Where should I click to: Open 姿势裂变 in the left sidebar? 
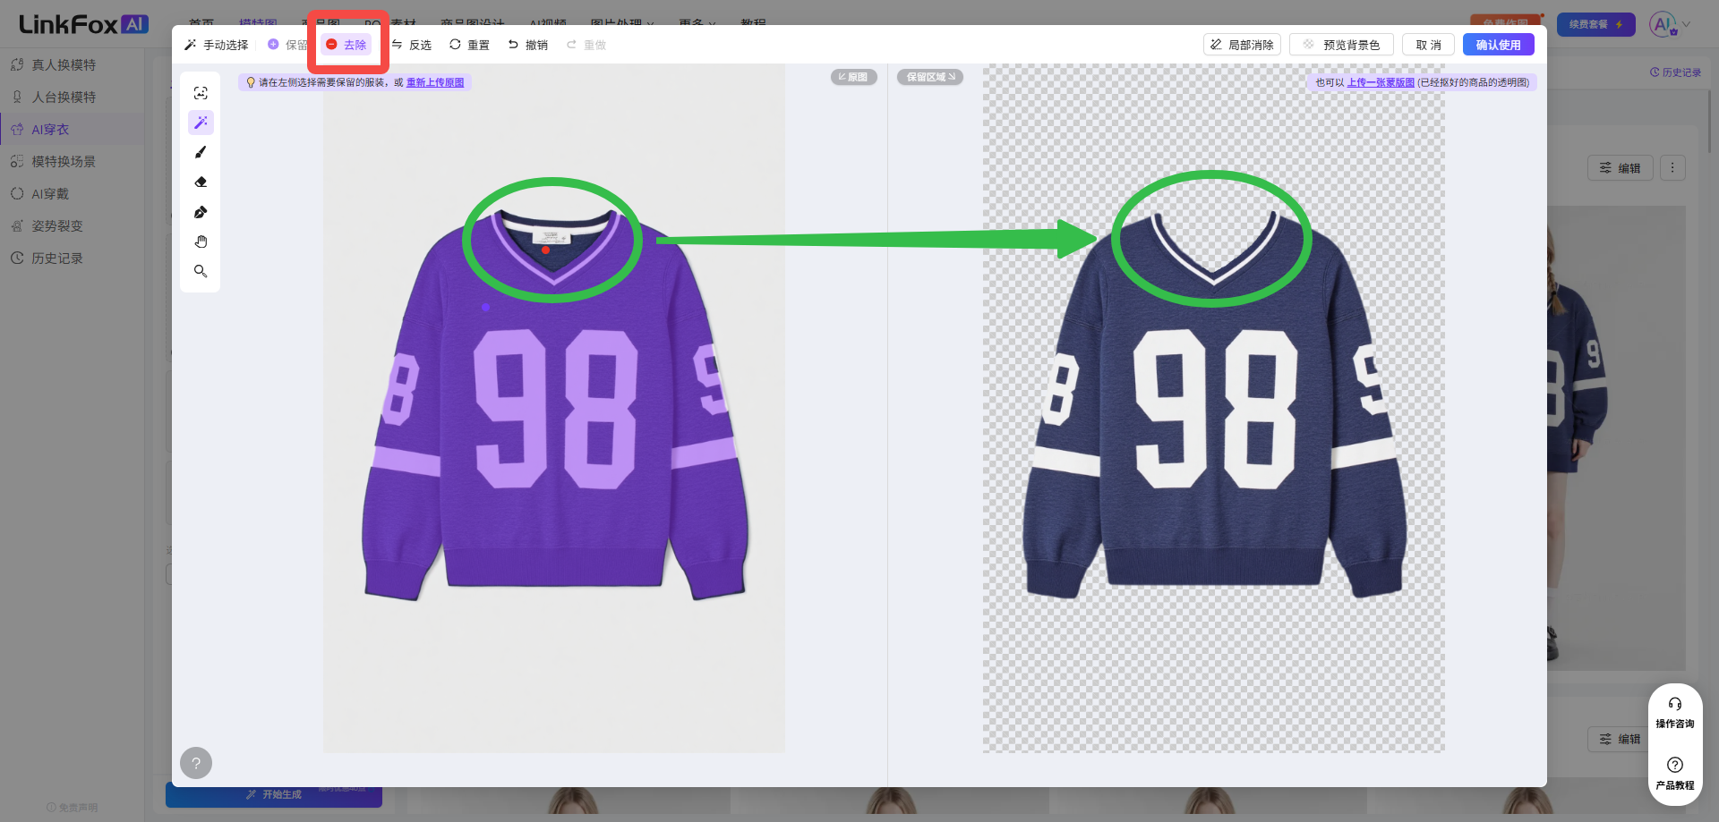click(x=57, y=225)
